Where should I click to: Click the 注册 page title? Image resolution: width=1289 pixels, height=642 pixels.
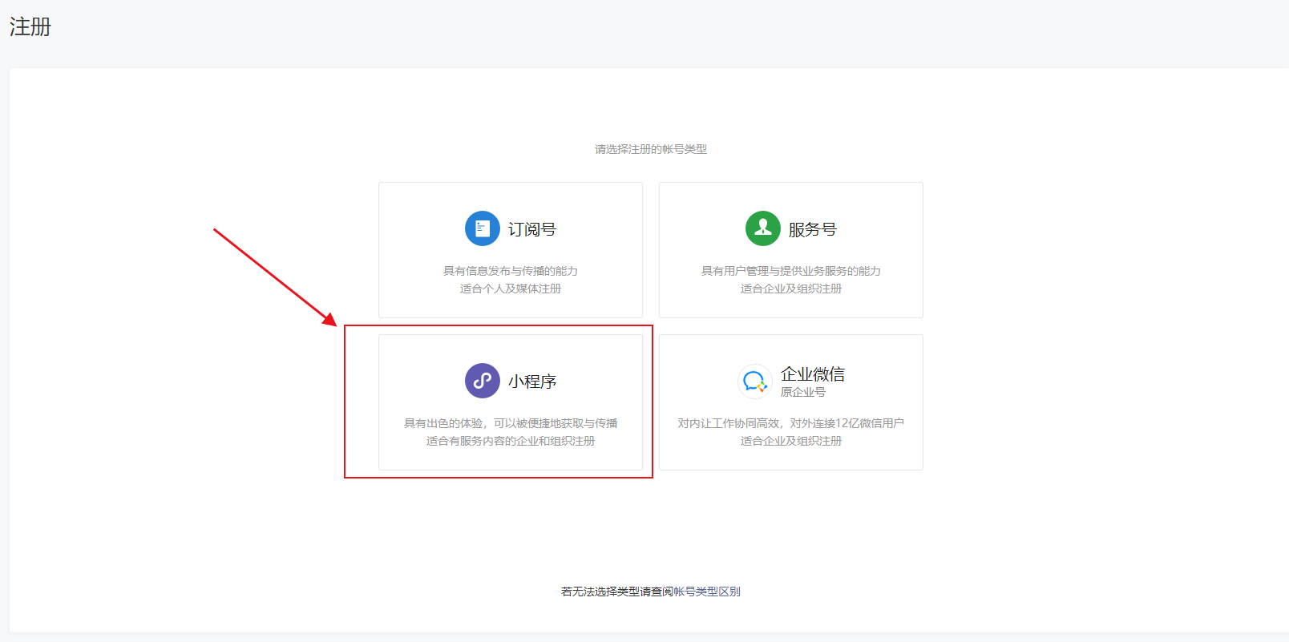coord(30,27)
